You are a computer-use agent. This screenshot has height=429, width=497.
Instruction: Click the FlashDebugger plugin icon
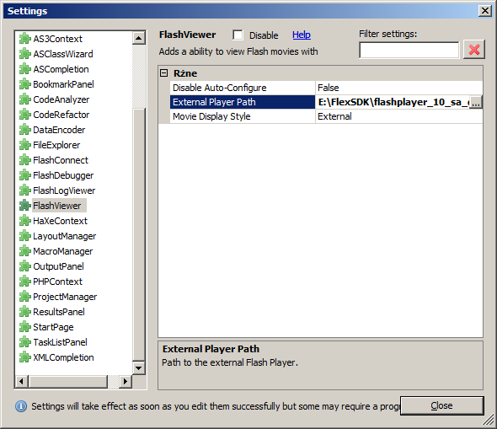point(25,175)
